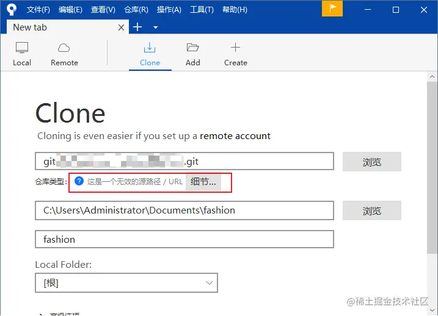This screenshot has width=438, height=316.
Task: Open the 查看(V) menu
Action: [103, 10]
